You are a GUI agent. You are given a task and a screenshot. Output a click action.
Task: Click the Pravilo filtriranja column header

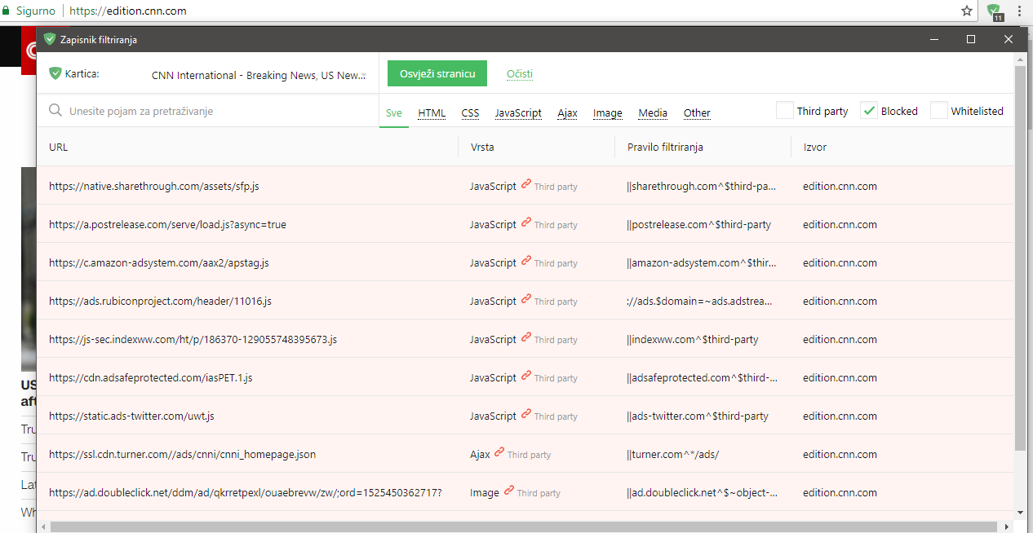click(665, 147)
